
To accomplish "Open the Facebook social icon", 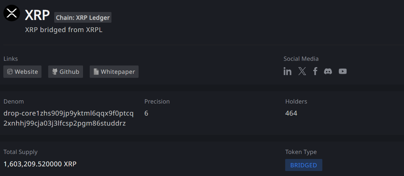I will click(x=315, y=71).
